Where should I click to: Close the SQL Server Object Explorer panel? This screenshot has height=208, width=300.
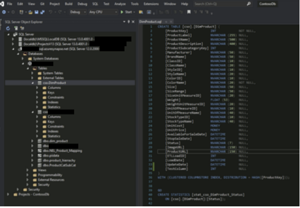pos(133,22)
